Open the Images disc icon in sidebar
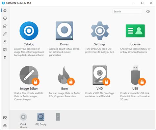This screenshot has height=130, width=156. 5,18
